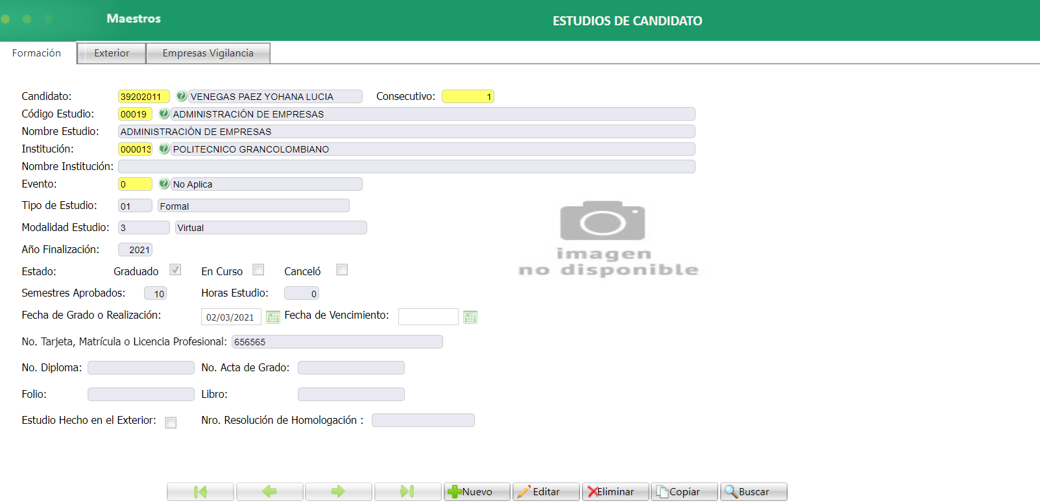Screen dimensions: 1040x503
Task: Click the Consecutivo field
Action: point(468,97)
